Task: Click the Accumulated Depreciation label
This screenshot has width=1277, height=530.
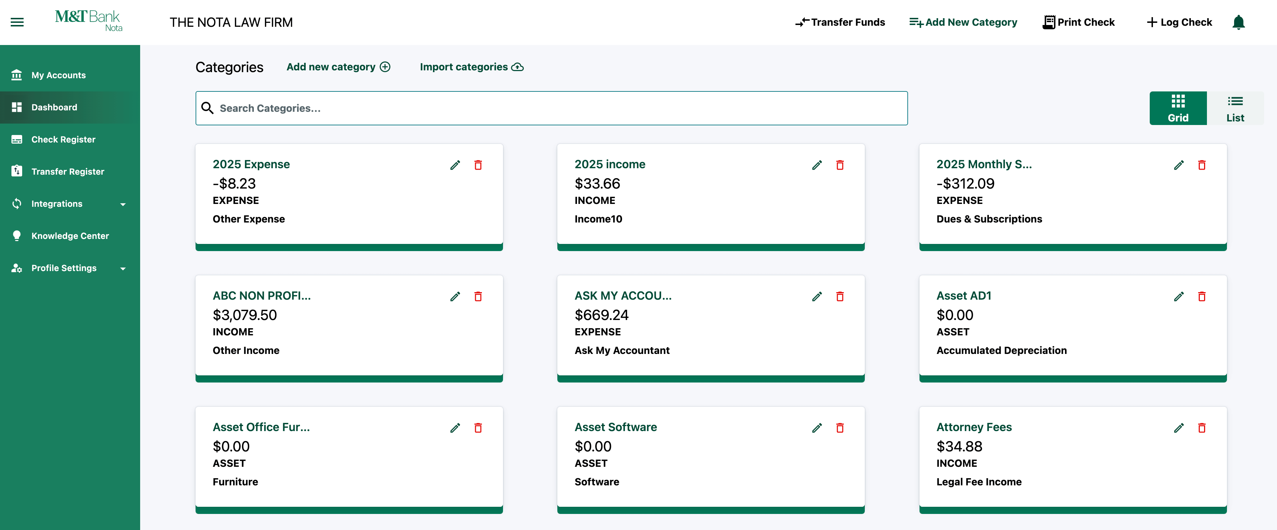Action: coord(1001,350)
